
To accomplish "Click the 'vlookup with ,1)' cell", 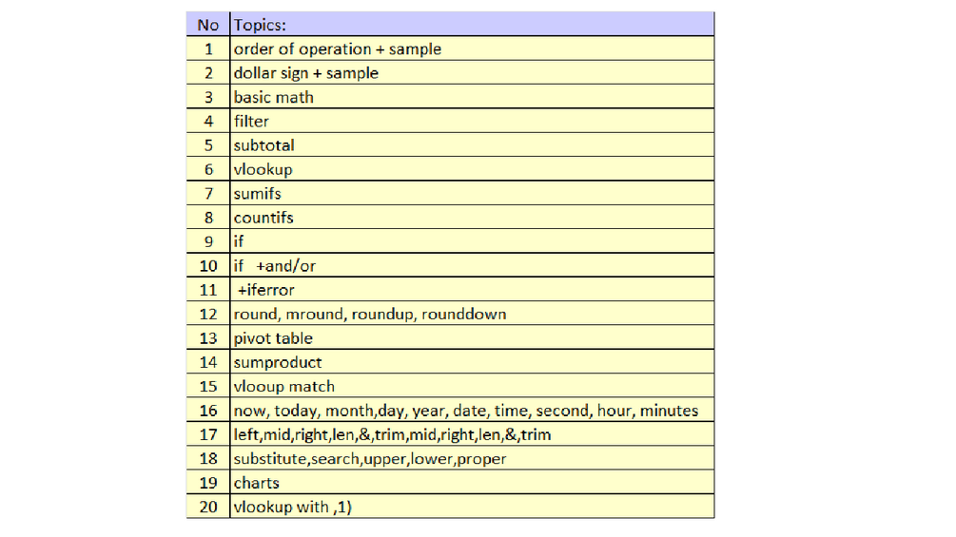I will click(x=472, y=507).
